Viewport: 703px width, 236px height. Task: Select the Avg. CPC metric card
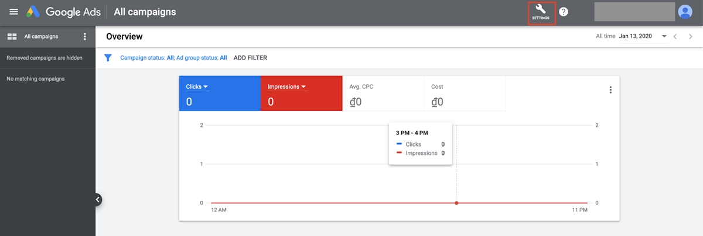coord(383,93)
